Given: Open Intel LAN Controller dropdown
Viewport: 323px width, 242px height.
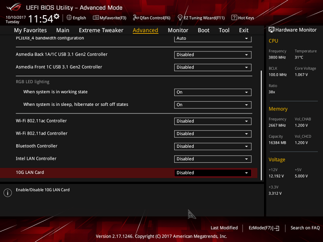Looking at the screenshot, I should pyautogui.click(x=212, y=159).
